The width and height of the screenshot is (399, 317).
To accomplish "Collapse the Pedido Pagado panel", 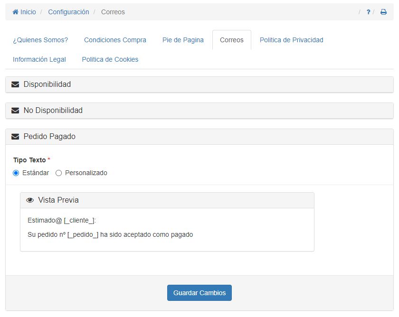I will pos(49,137).
